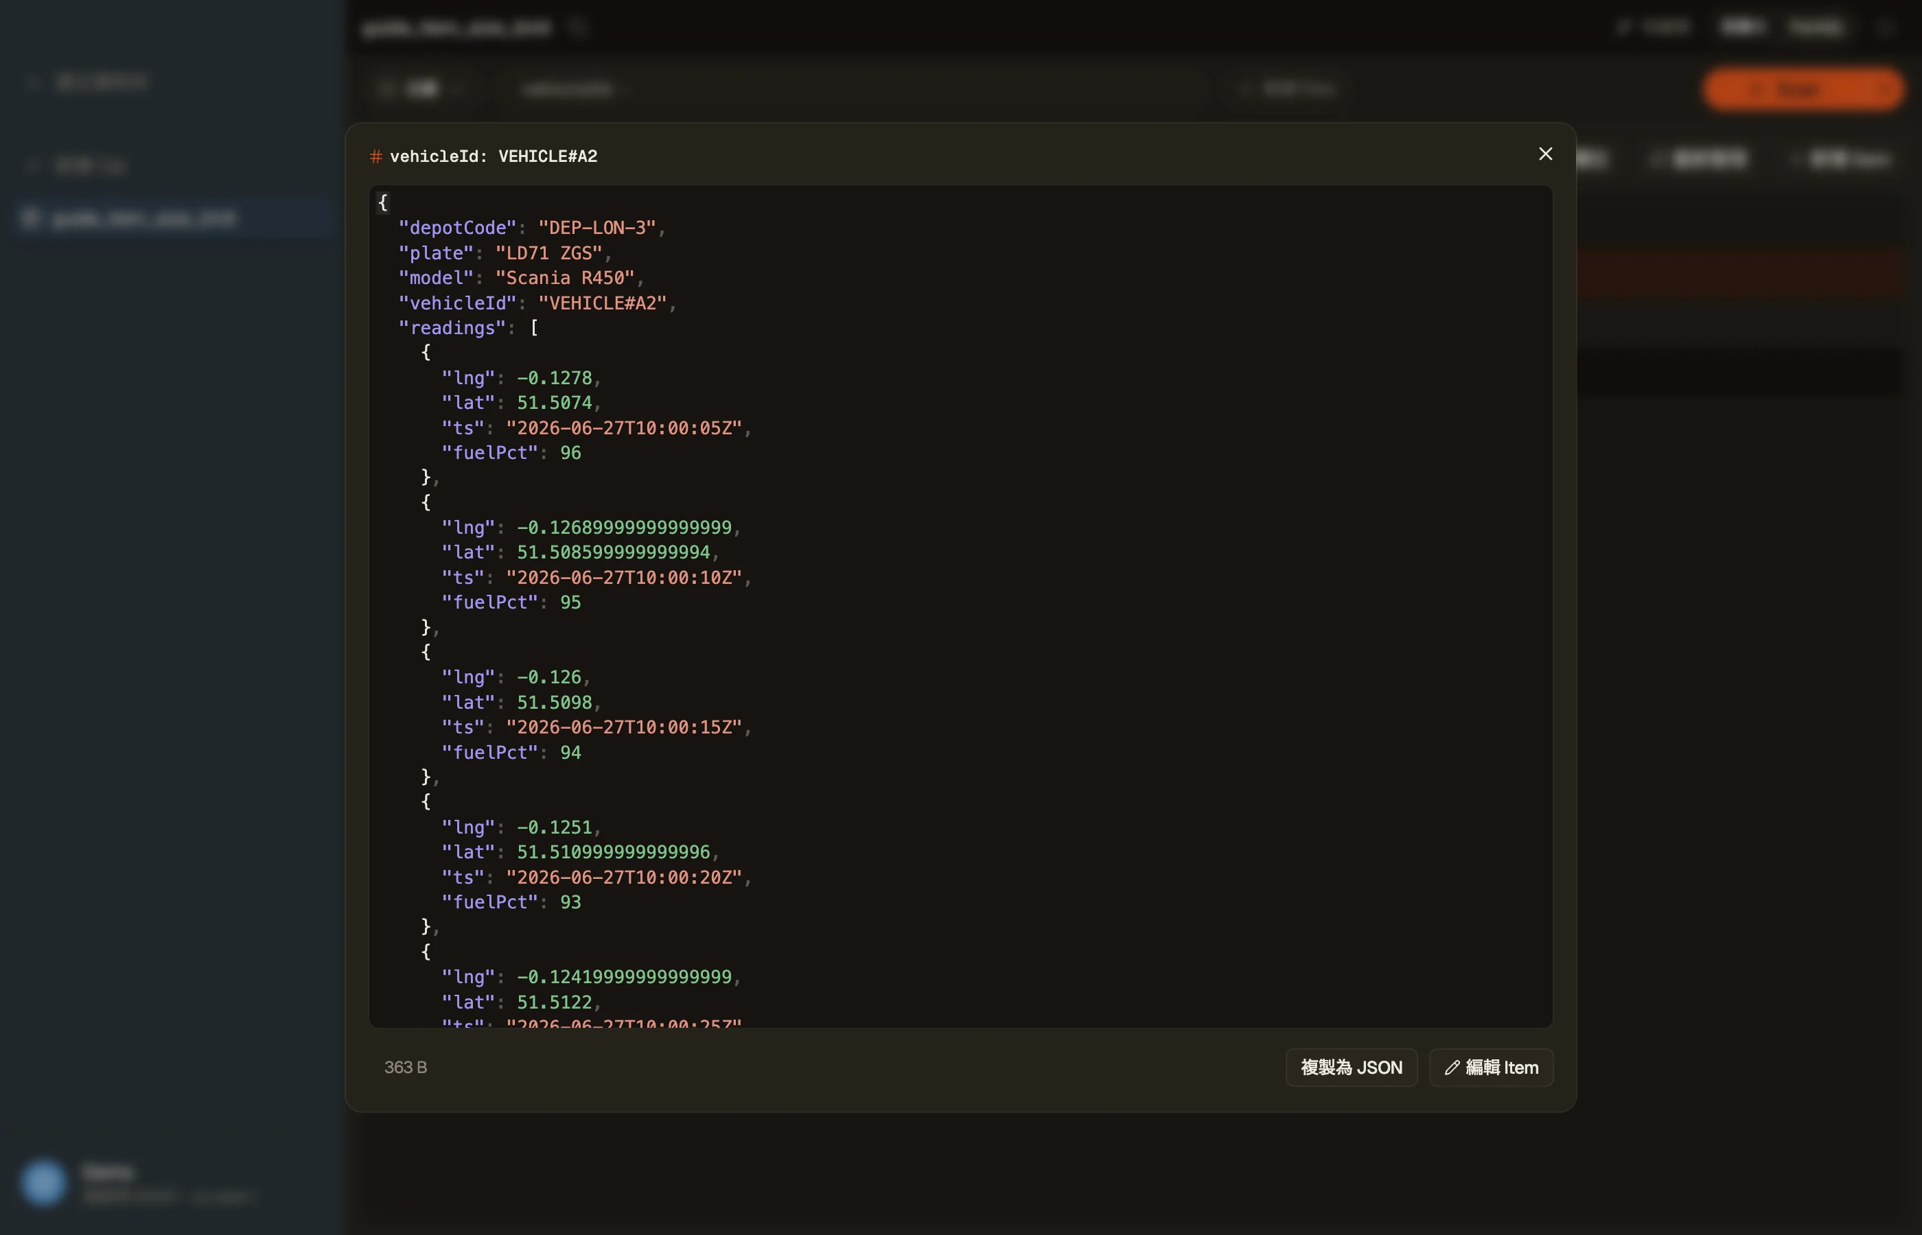Click the orange hash icon in dialog header
The width and height of the screenshot is (1922, 1235).
tap(375, 156)
